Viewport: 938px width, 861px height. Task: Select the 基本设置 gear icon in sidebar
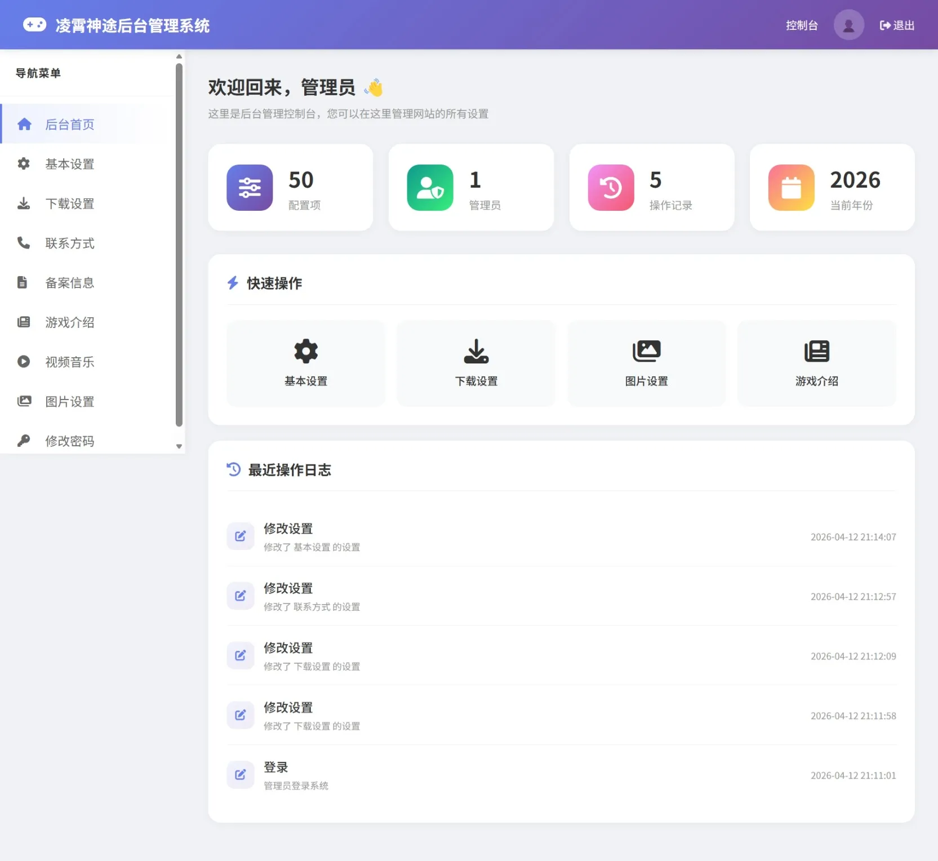pos(24,164)
